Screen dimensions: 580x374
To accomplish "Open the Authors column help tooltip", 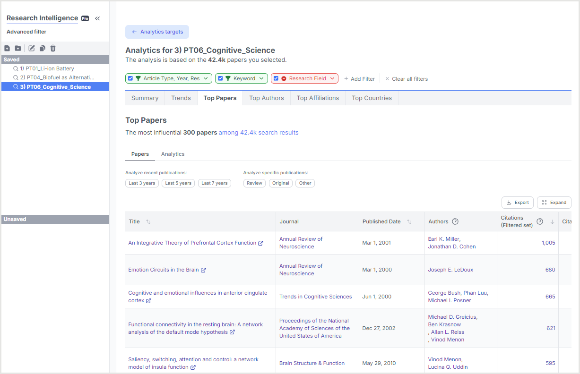I will point(455,221).
